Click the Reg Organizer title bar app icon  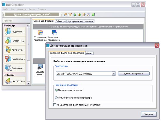4,5
